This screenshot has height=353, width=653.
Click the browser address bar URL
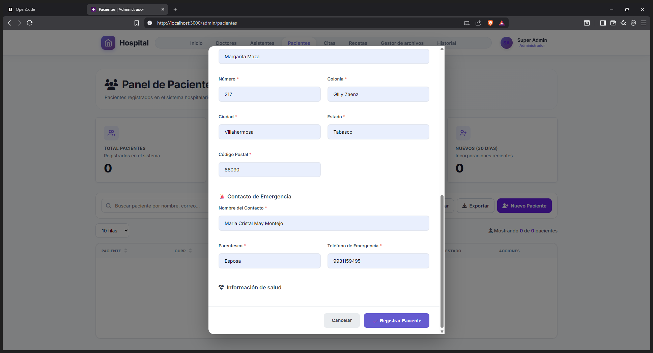(x=197, y=23)
